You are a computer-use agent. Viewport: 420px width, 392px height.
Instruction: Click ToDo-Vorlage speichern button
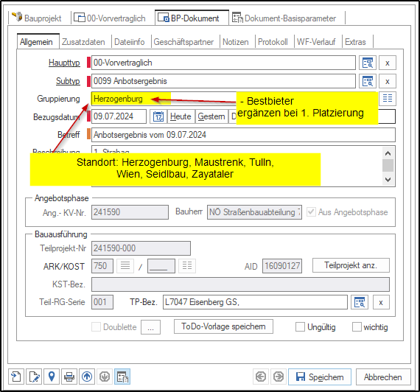point(224,326)
